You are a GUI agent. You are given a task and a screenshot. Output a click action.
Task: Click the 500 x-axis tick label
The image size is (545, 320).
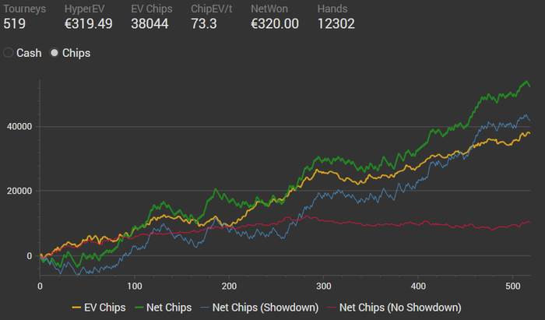512,287
